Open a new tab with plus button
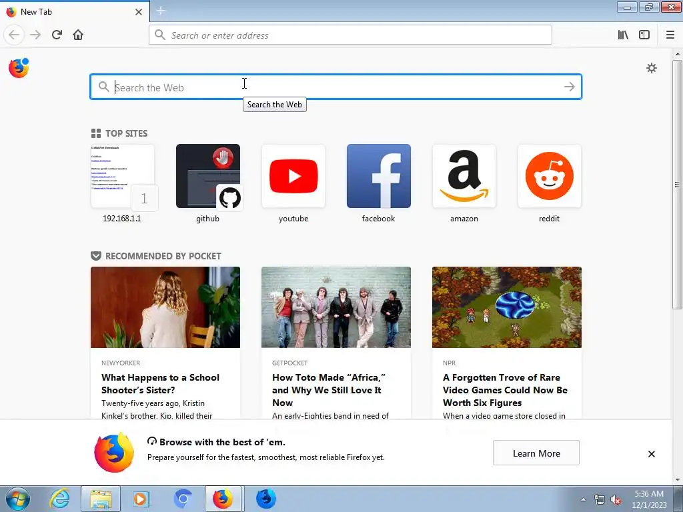683x512 pixels. [x=161, y=11]
